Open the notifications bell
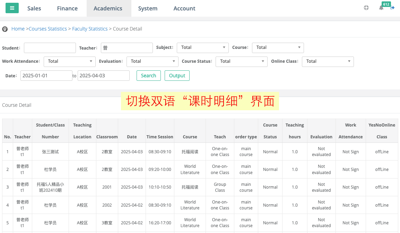This screenshot has height=233, width=400. point(381,8)
